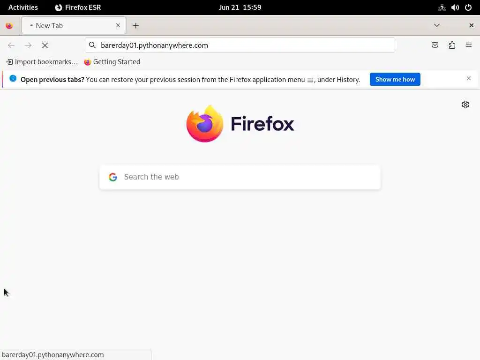
Task: Click the search magnifier in address bar
Action: (x=92, y=45)
